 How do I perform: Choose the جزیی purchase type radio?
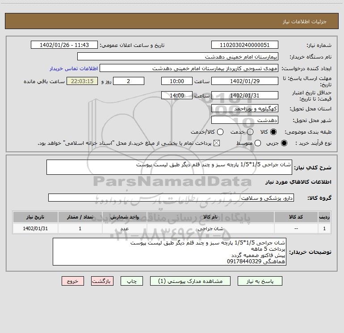click(x=284, y=143)
